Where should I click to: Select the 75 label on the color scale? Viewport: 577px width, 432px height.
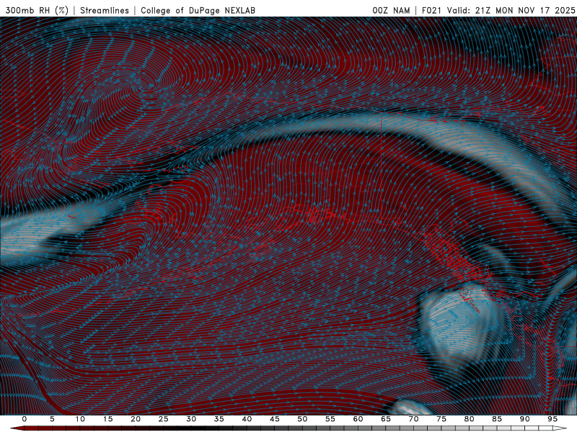coord(441,419)
